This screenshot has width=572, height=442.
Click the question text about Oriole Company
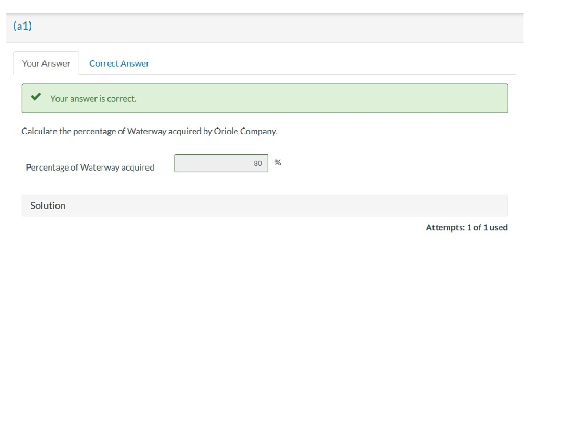pyautogui.click(x=149, y=131)
